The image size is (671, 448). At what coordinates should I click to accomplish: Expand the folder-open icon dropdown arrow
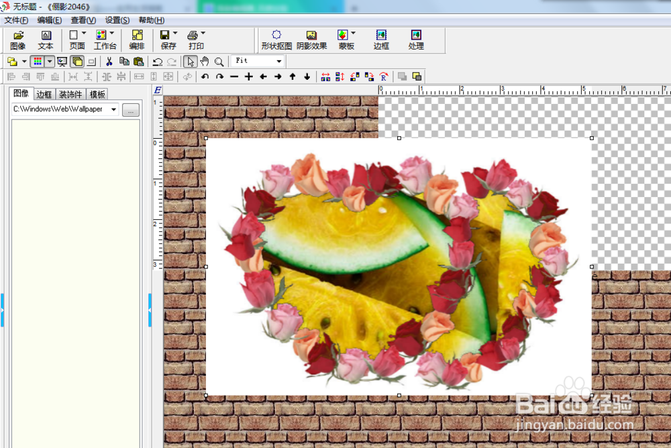(x=24, y=62)
